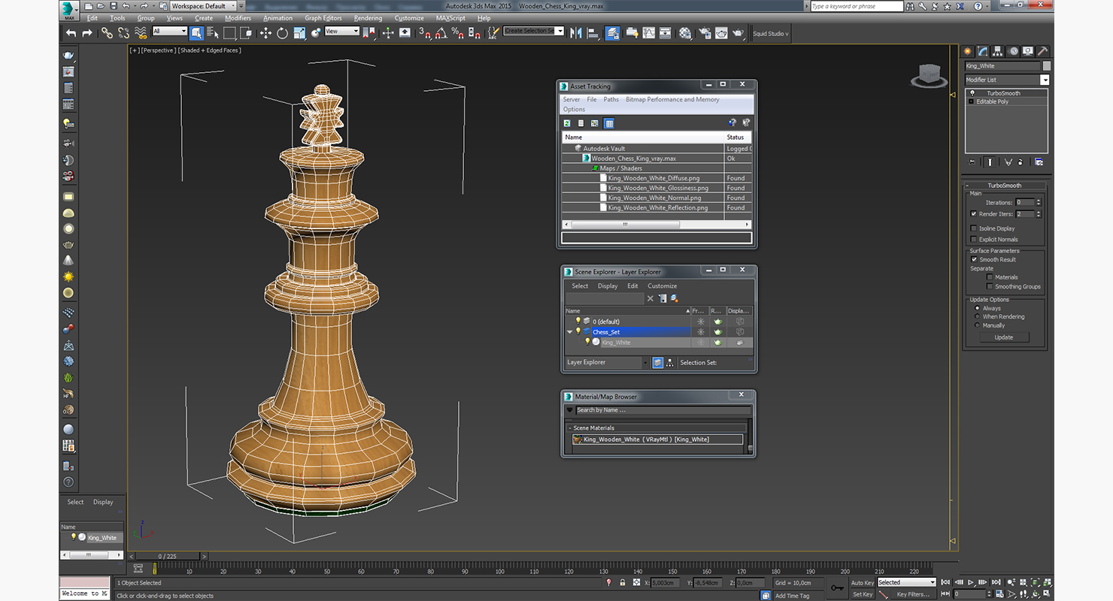Activate the Select Object tool
Image resolution: width=1113 pixels, height=601 pixels.
[196, 33]
